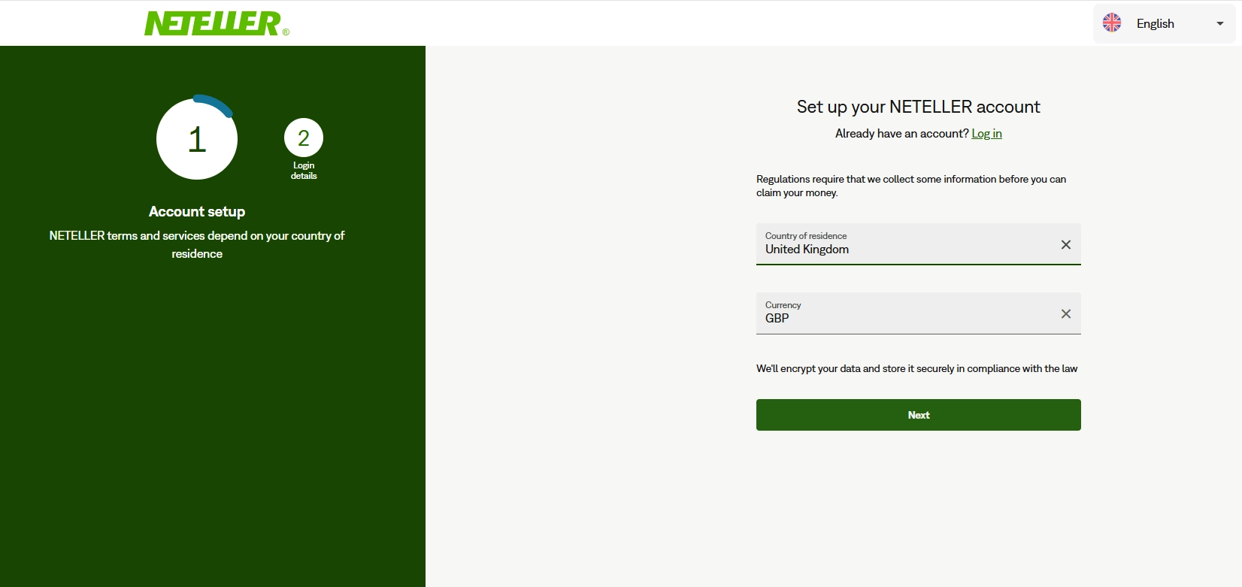Viewport: 1242px width, 587px height.
Task: Expand the language dropdown arrow
Action: click(1219, 23)
